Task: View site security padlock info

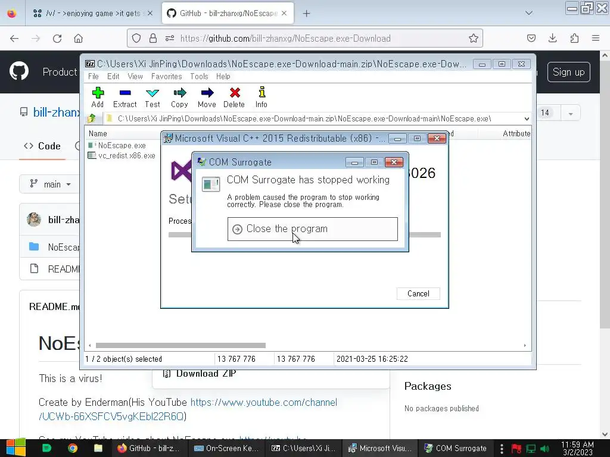Action: 153,38
